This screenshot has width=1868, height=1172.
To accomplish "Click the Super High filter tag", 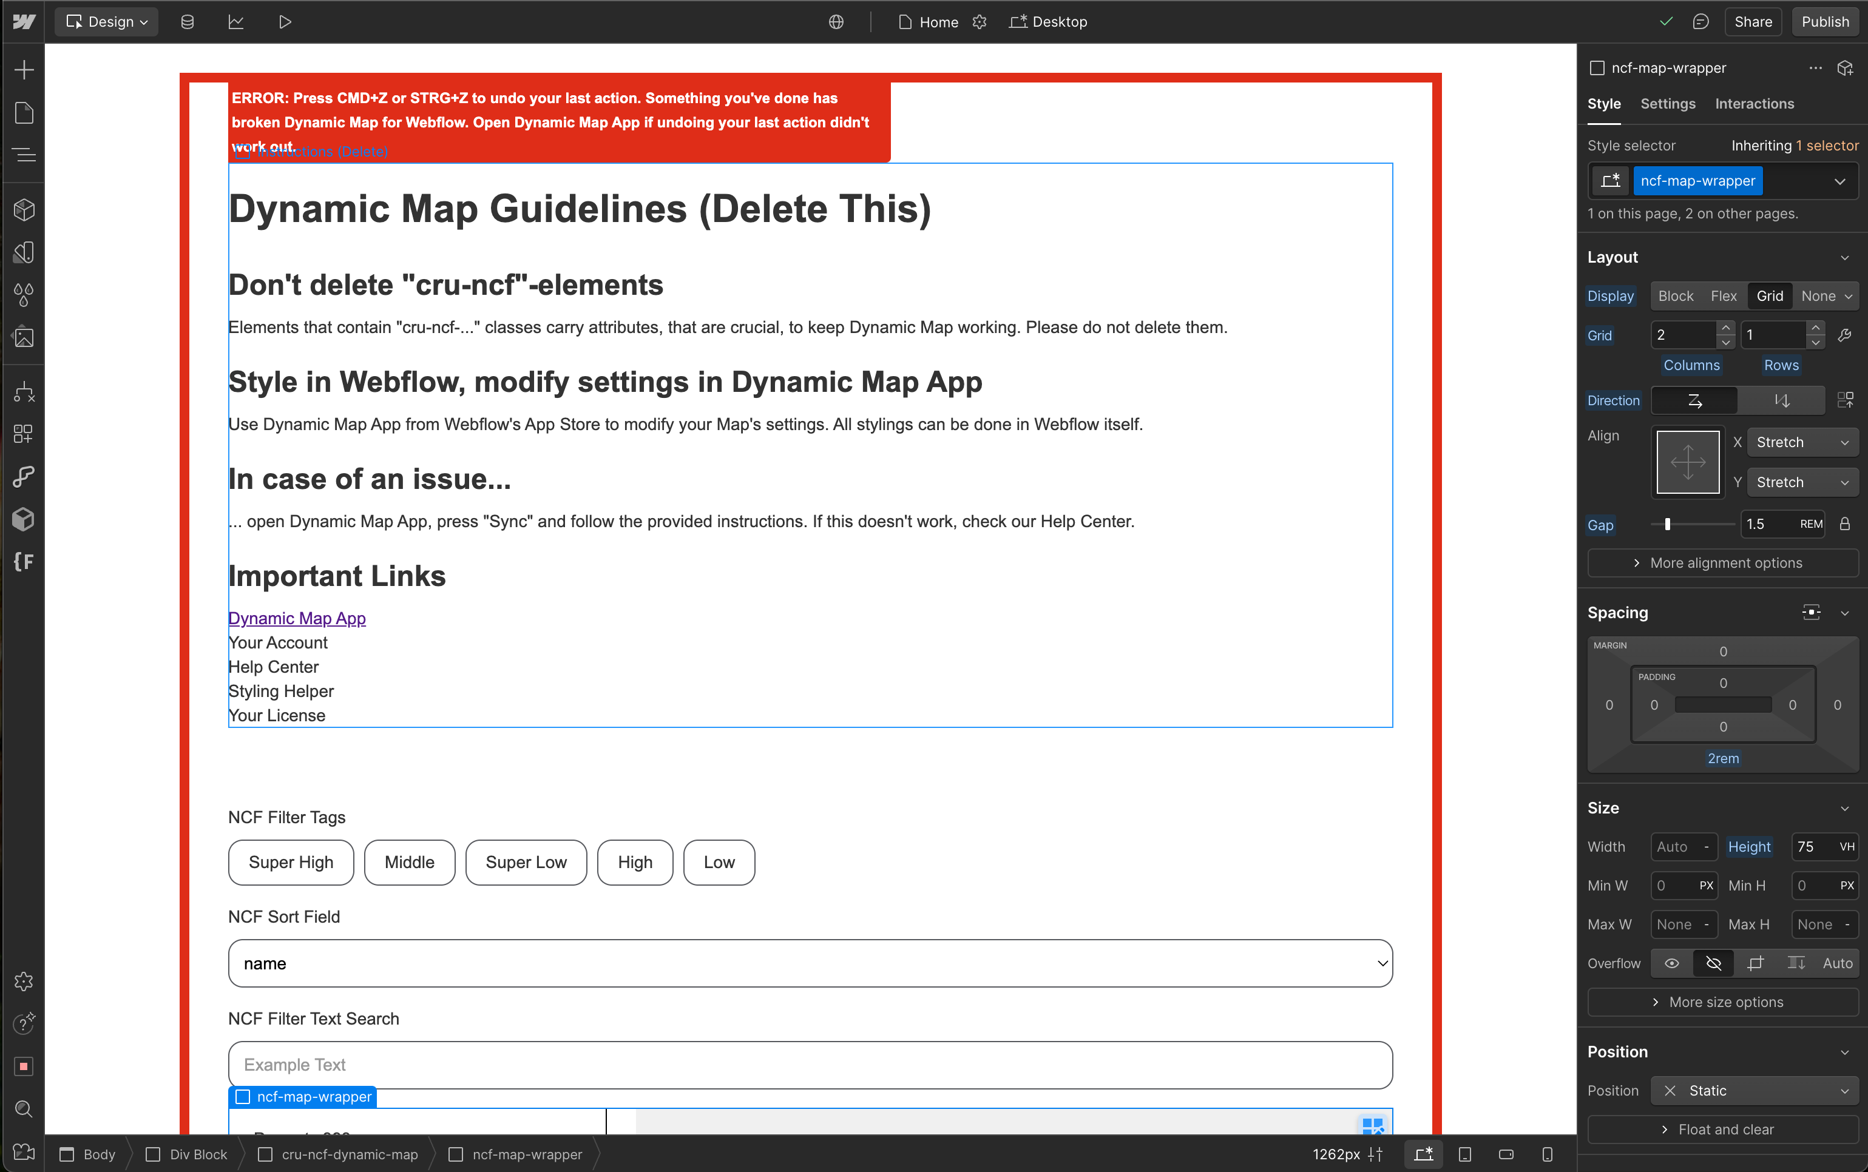I will [x=291, y=862].
